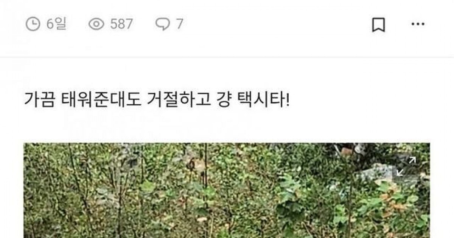Open the three-dot more options menu

point(418,25)
